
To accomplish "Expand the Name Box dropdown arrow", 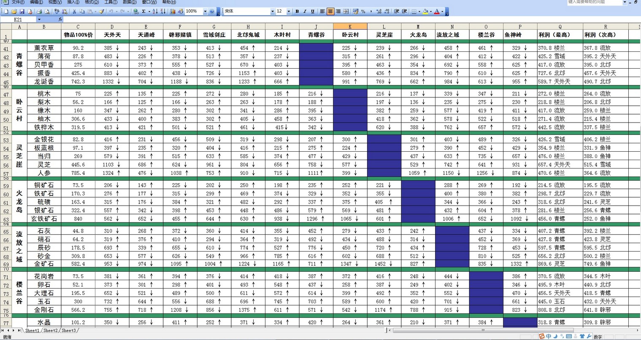I will point(39,19).
